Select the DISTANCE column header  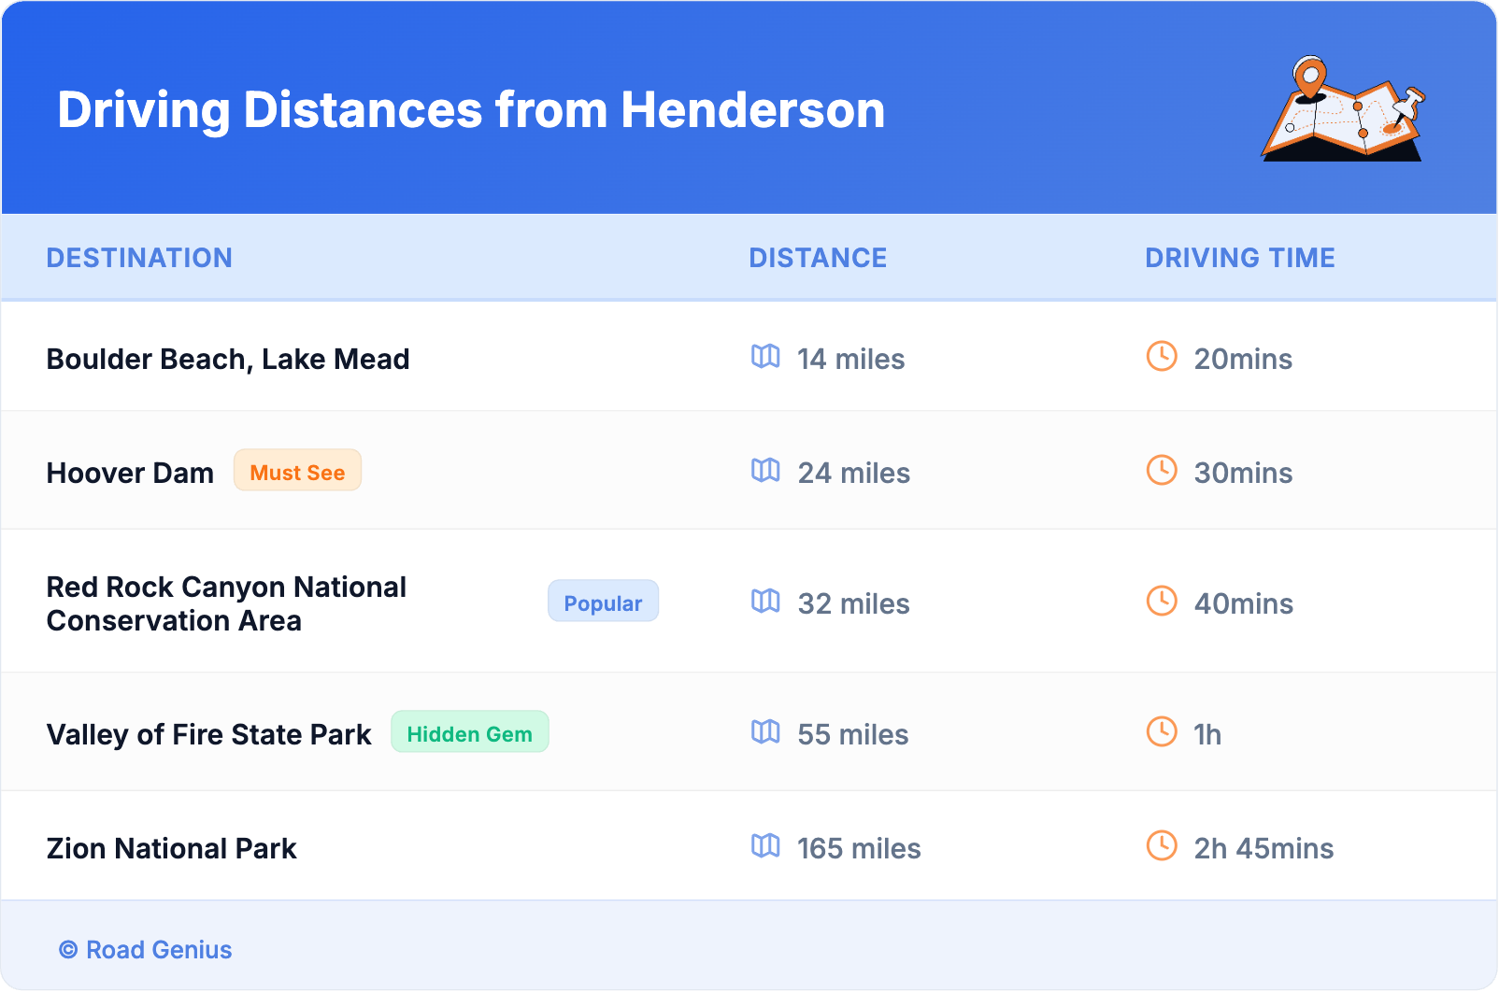[818, 258]
